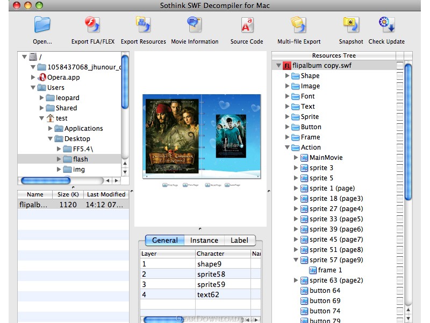
Task: Click the button 74 action icon
Action: click(304, 311)
